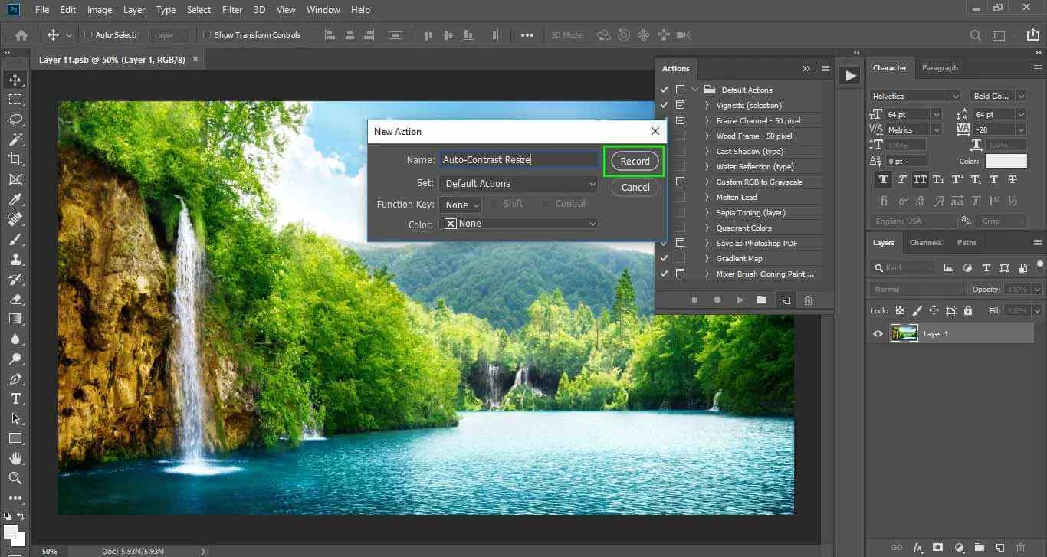The image size is (1047, 557).
Task: Select the Horizontal Type tool
Action: click(15, 399)
